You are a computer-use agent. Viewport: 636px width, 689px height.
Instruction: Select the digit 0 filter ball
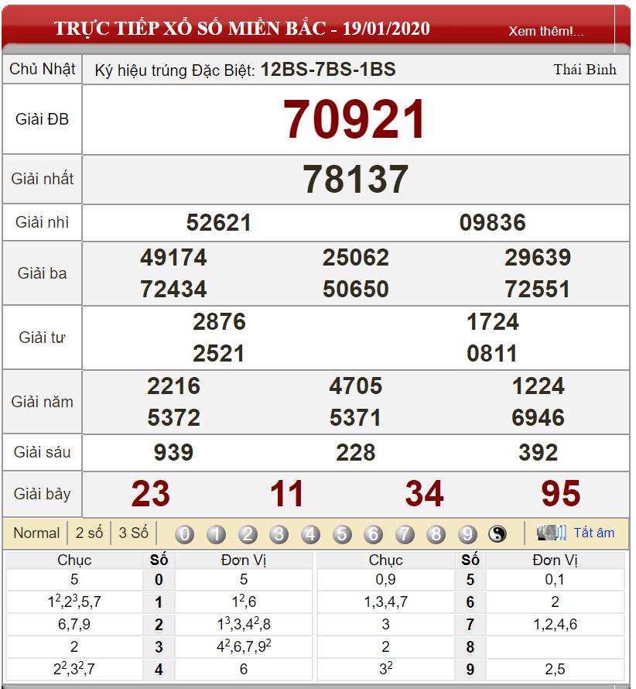tap(184, 534)
